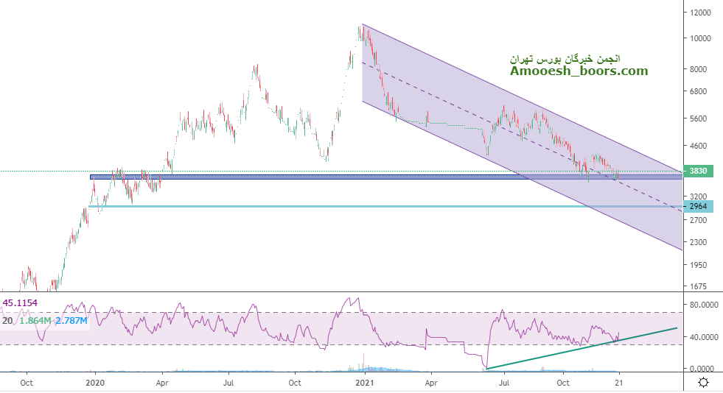Click the 1675 price axis label
723x393 pixels.
(698, 286)
